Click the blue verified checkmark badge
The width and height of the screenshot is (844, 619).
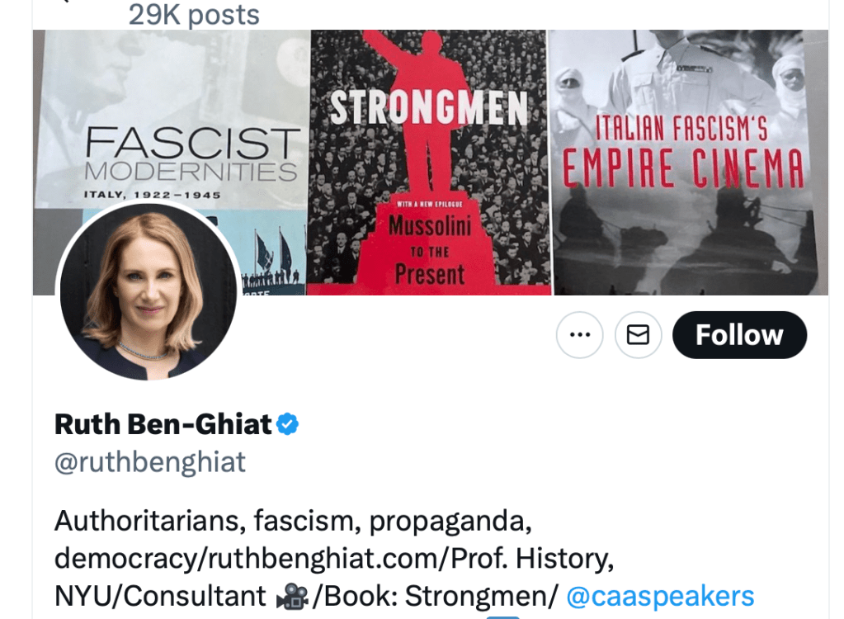(288, 424)
